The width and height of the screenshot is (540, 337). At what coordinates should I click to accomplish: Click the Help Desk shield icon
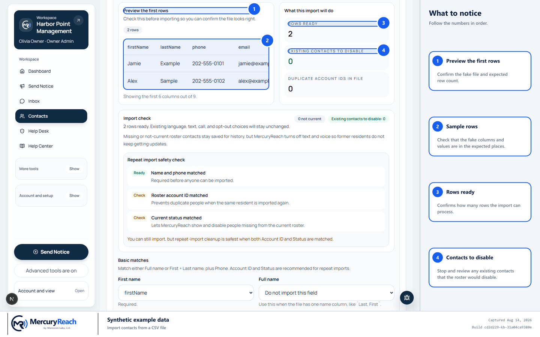coord(22,131)
